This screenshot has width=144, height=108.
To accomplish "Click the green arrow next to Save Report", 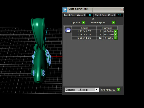I will (114, 22).
